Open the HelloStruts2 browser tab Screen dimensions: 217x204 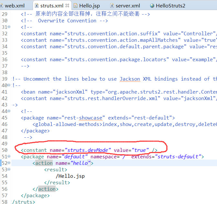tap(170, 6)
